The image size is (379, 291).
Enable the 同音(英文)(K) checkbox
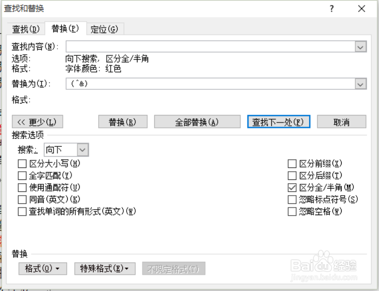point(22,199)
